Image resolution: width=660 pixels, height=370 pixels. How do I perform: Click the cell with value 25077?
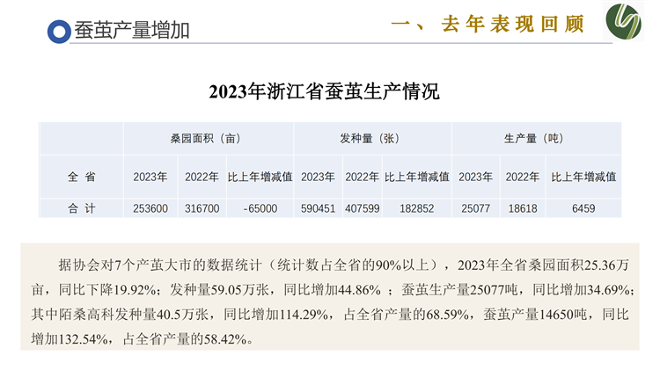[476, 208]
